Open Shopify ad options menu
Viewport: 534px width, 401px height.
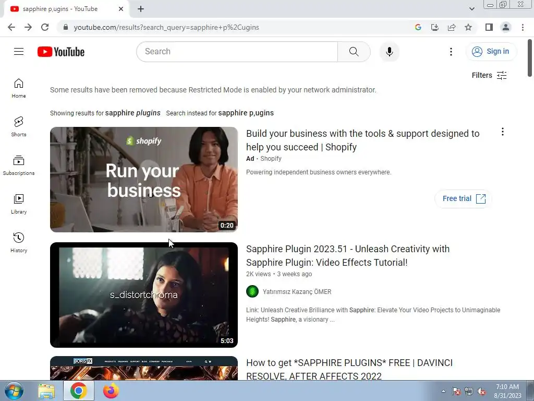502,132
